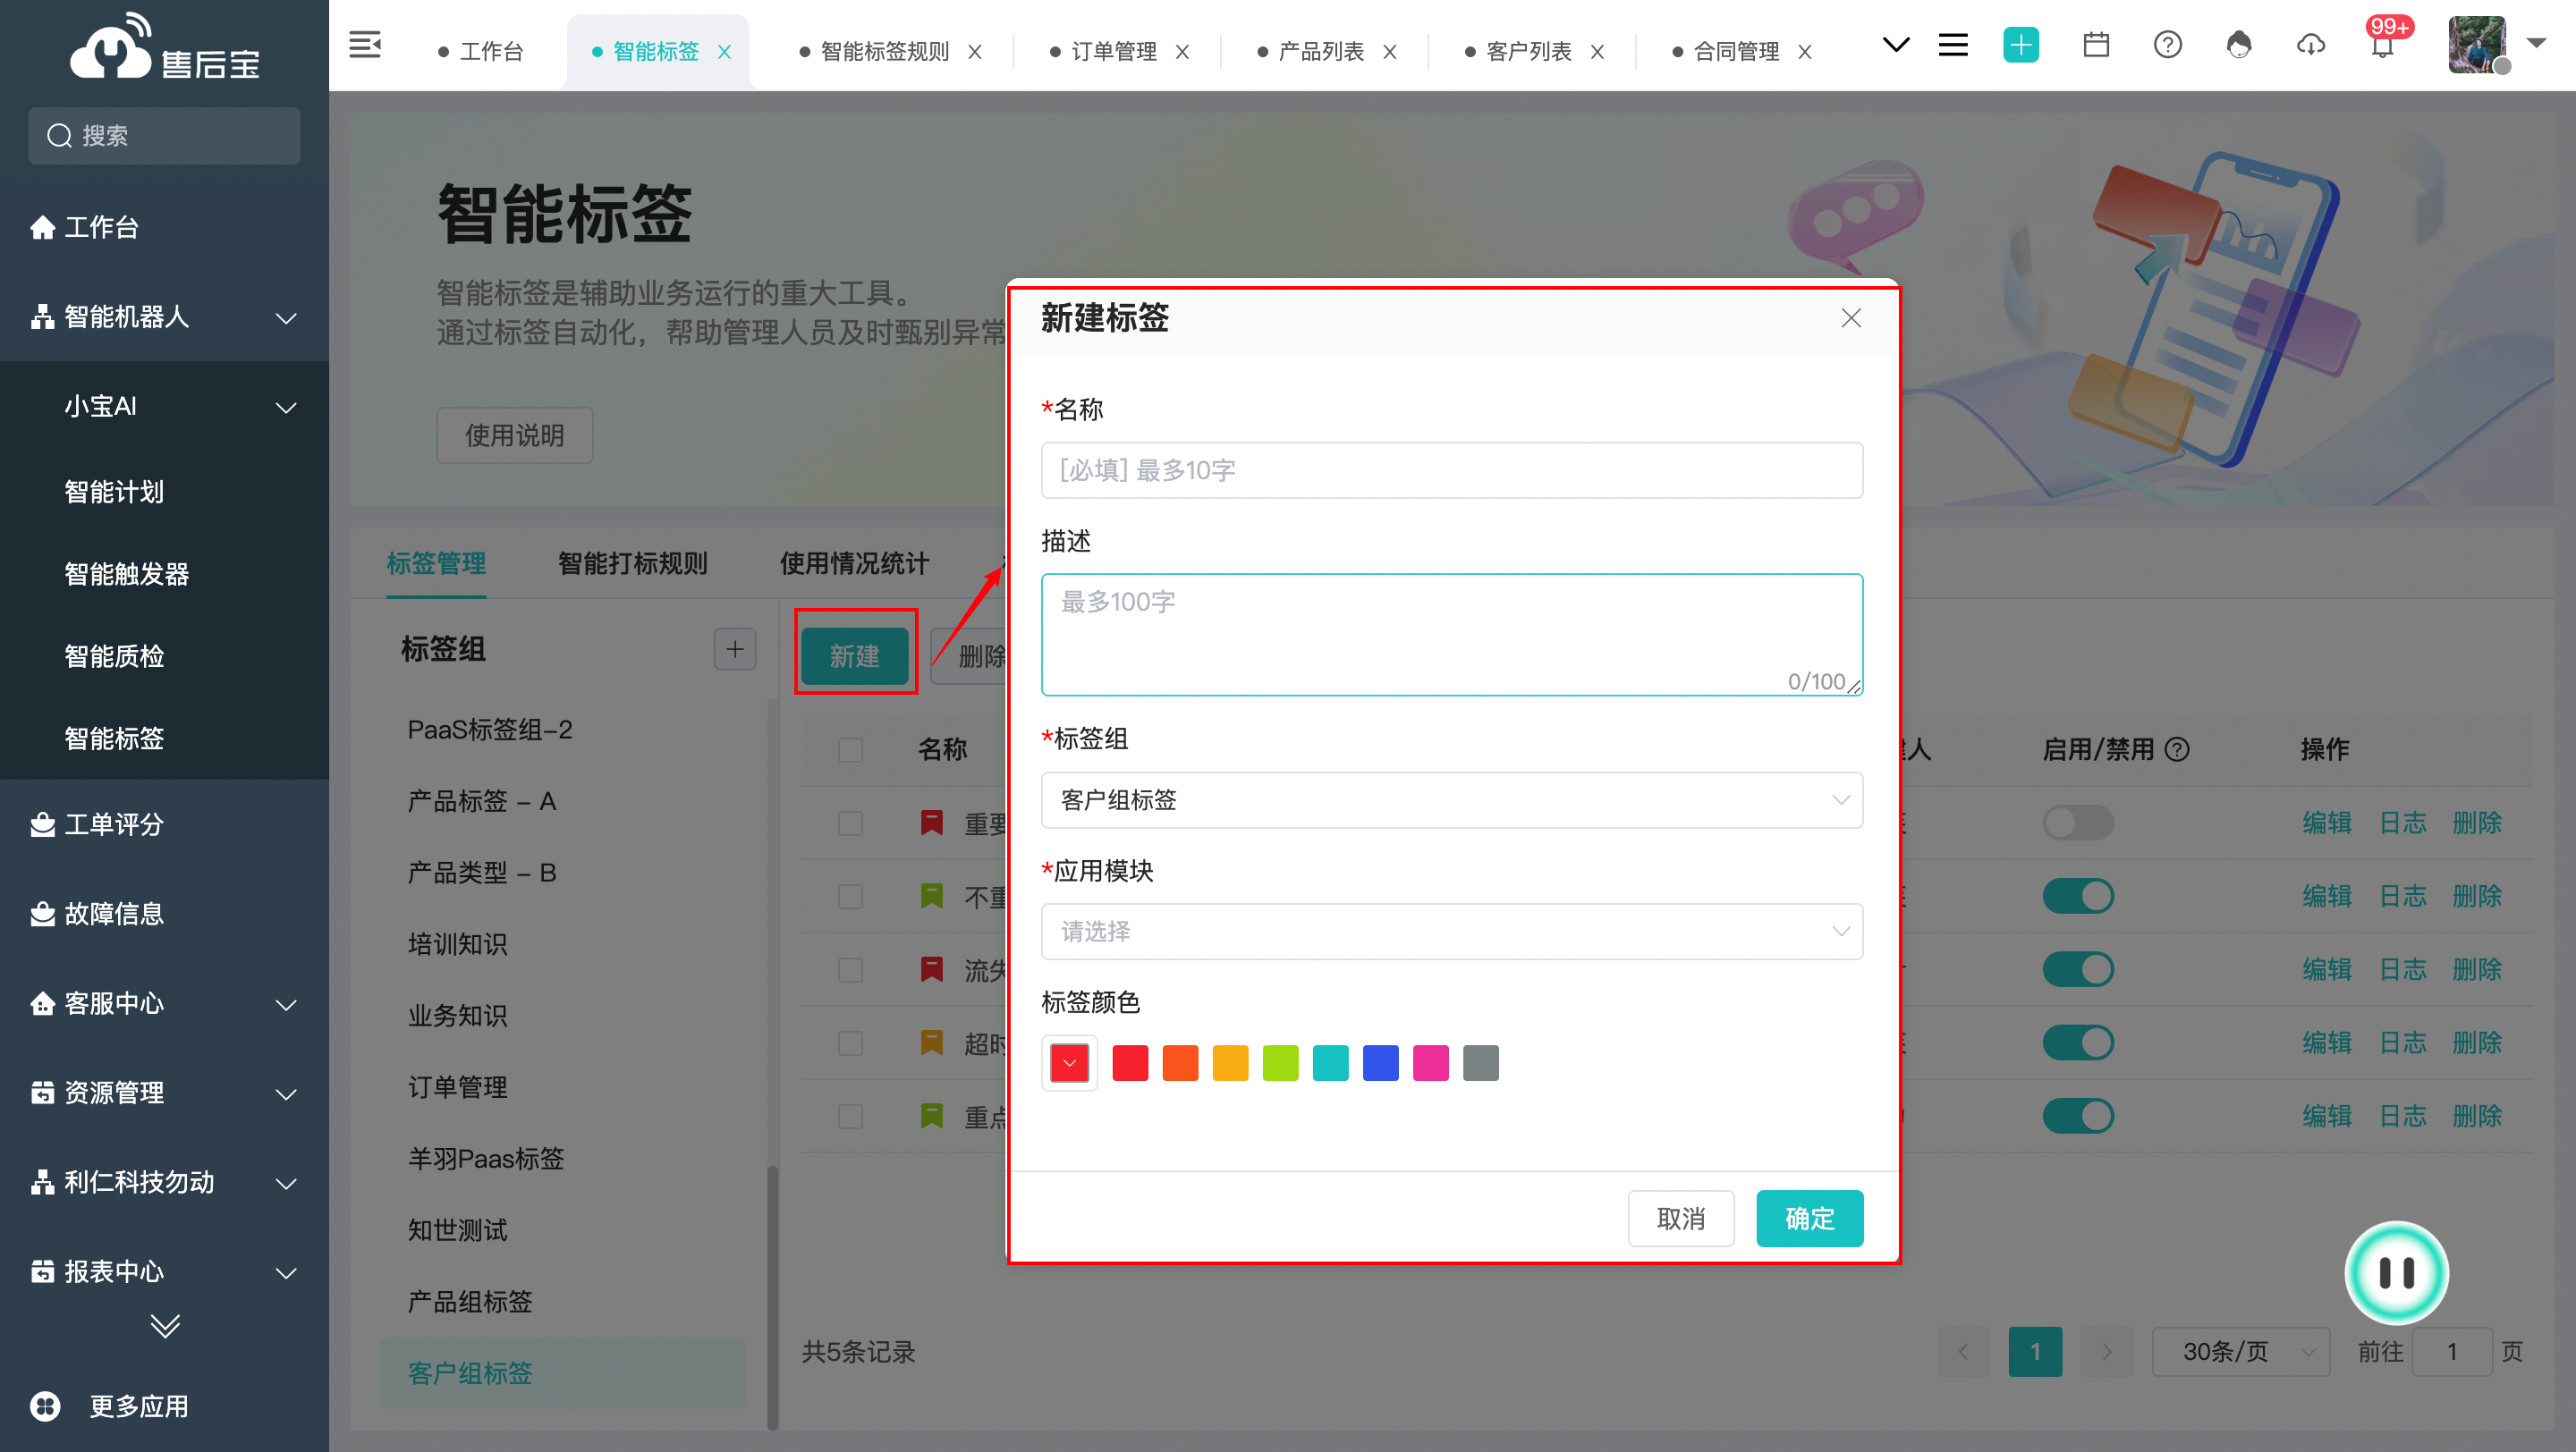
Task: Switch to the 合同管理 tab
Action: pyautogui.click(x=1736, y=52)
